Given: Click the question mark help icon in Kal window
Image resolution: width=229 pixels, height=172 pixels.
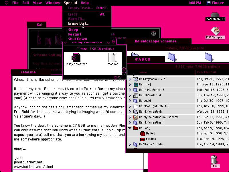Looking at the screenshot, I should tap(153, 34).
